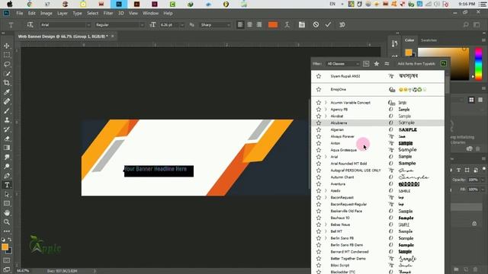
Task: Expand the Agency FB font family
Action: [x=326, y=110]
